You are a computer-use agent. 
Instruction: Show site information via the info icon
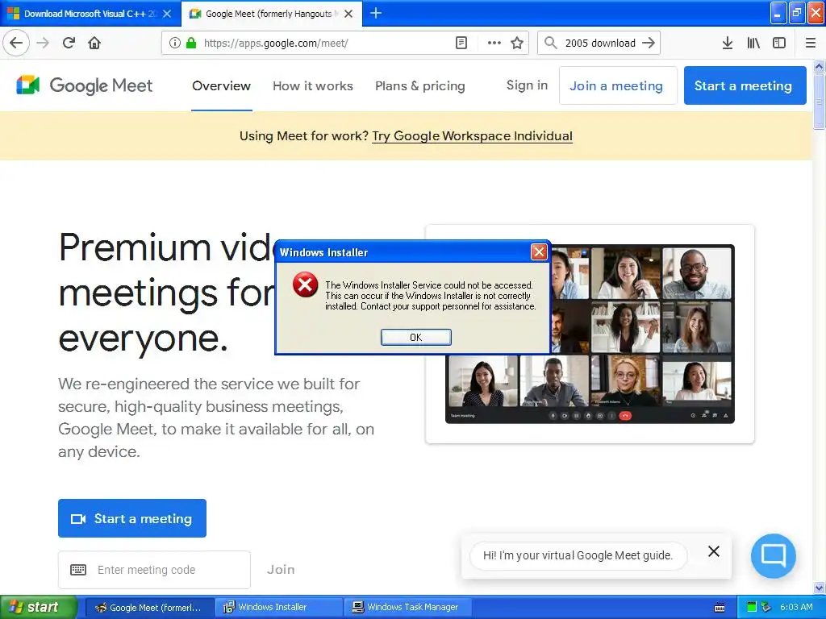click(174, 43)
